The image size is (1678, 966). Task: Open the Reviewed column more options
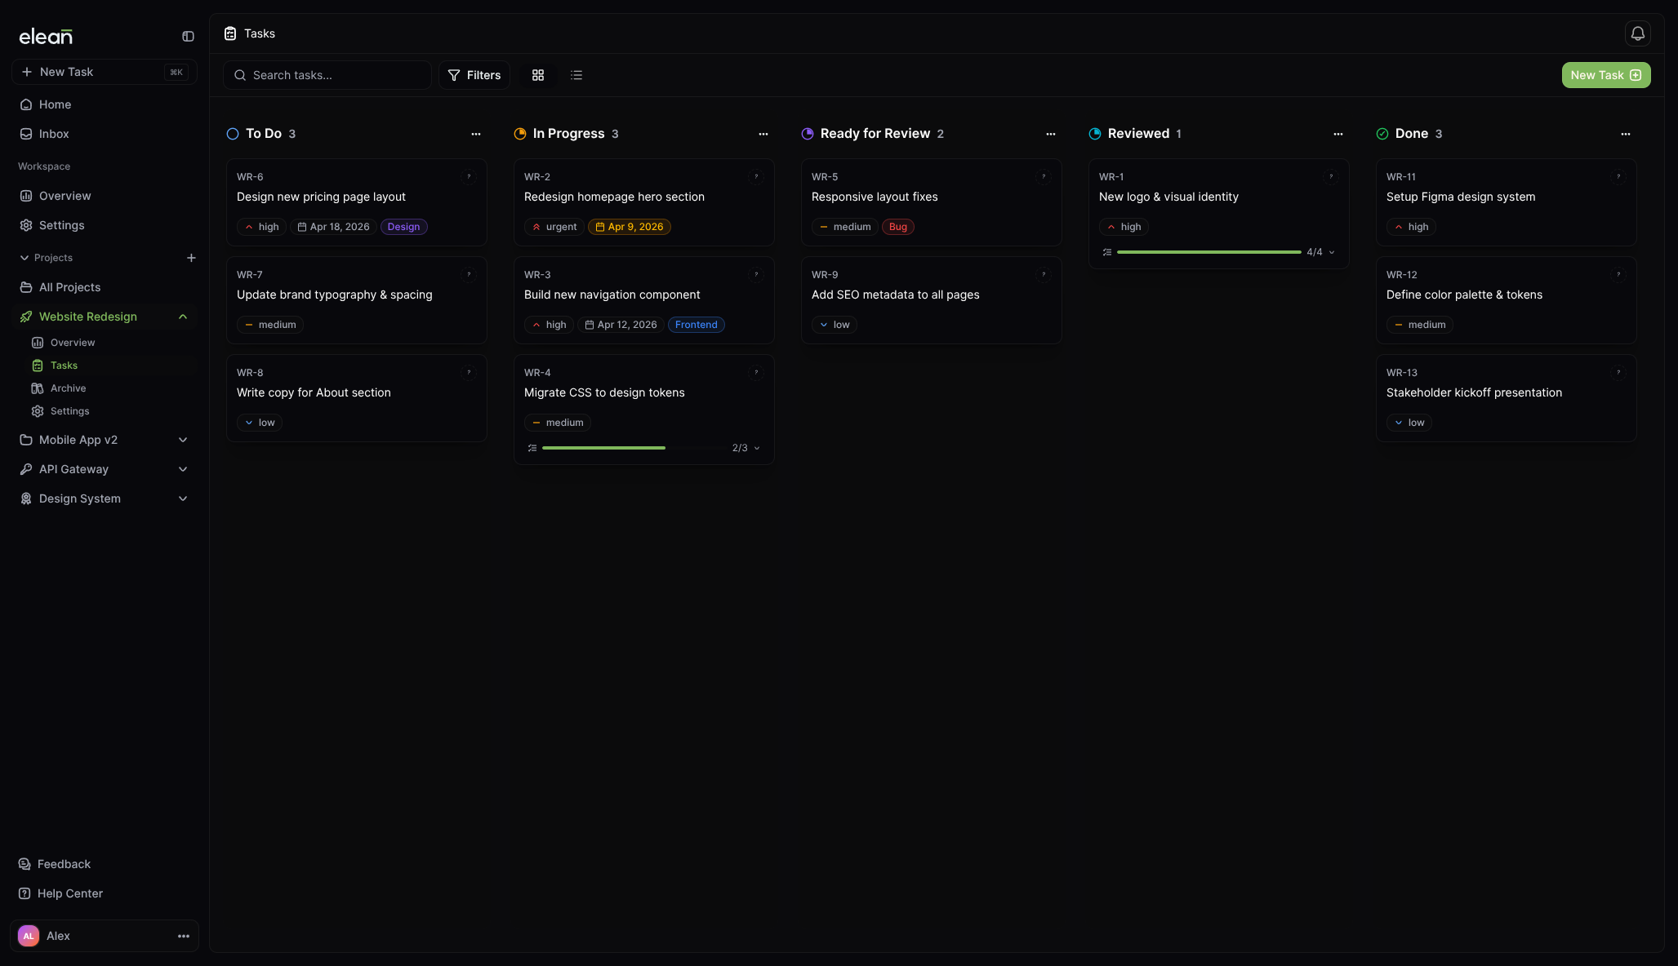[1338, 134]
